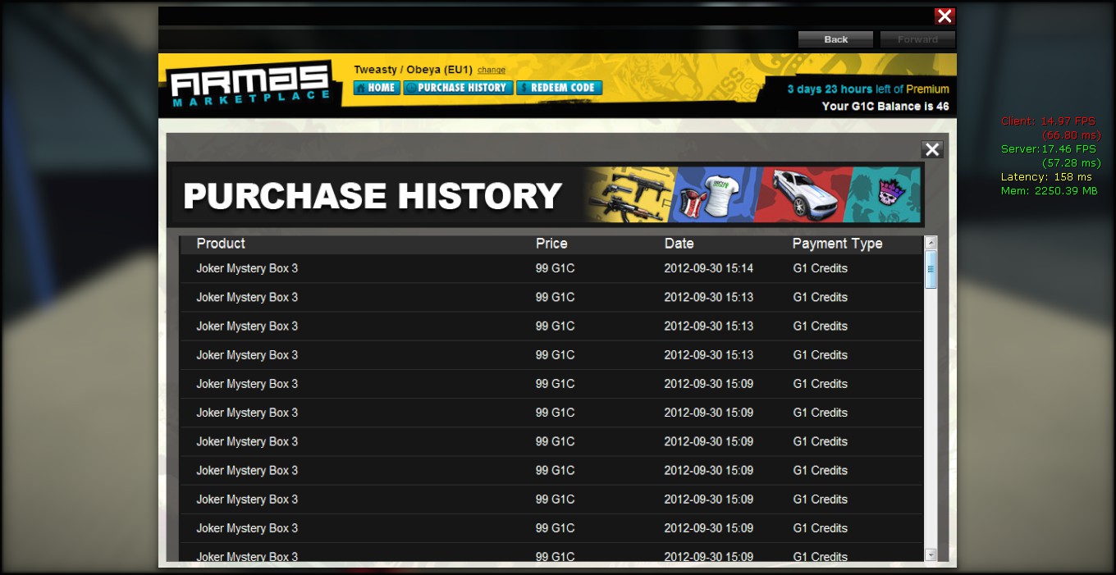
Task: Close the Purchase History panel
Action: pos(931,148)
